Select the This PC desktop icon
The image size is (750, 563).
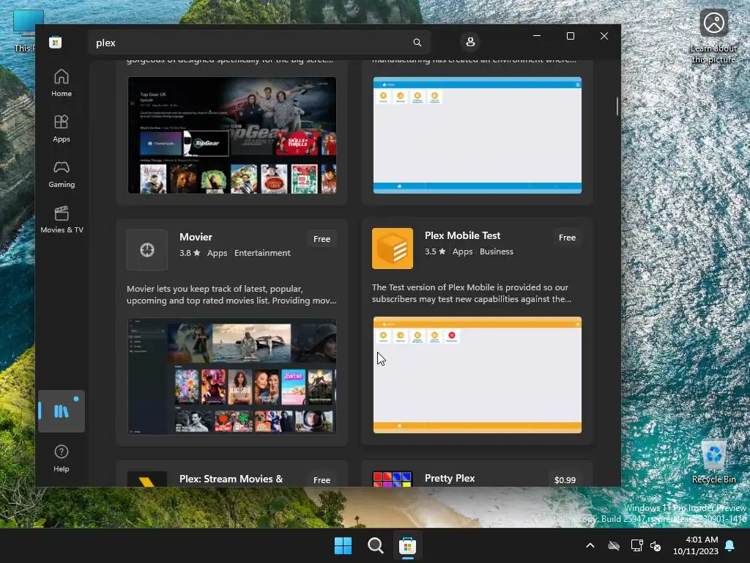pyautogui.click(x=24, y=31)
